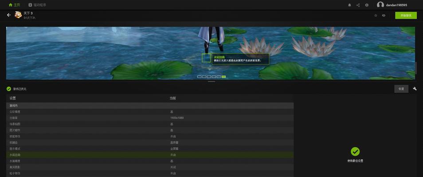Select the active green carousel indicator
Viewport: 423px width, 177px height.
pos(223,77)
